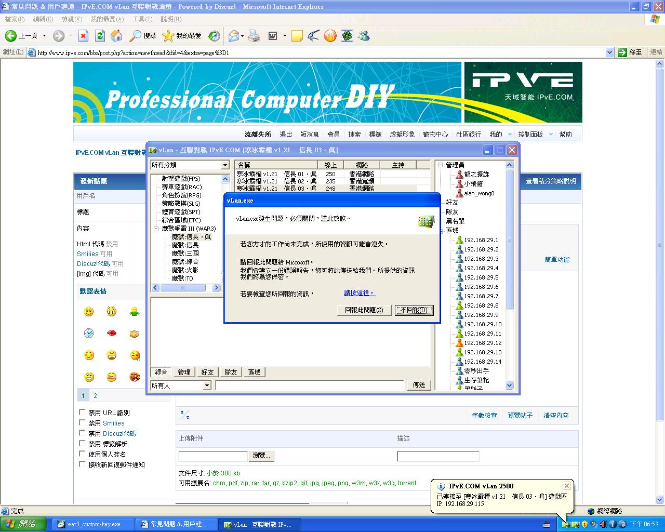Insert the blushing smiley emoticon

click(89, 355)
